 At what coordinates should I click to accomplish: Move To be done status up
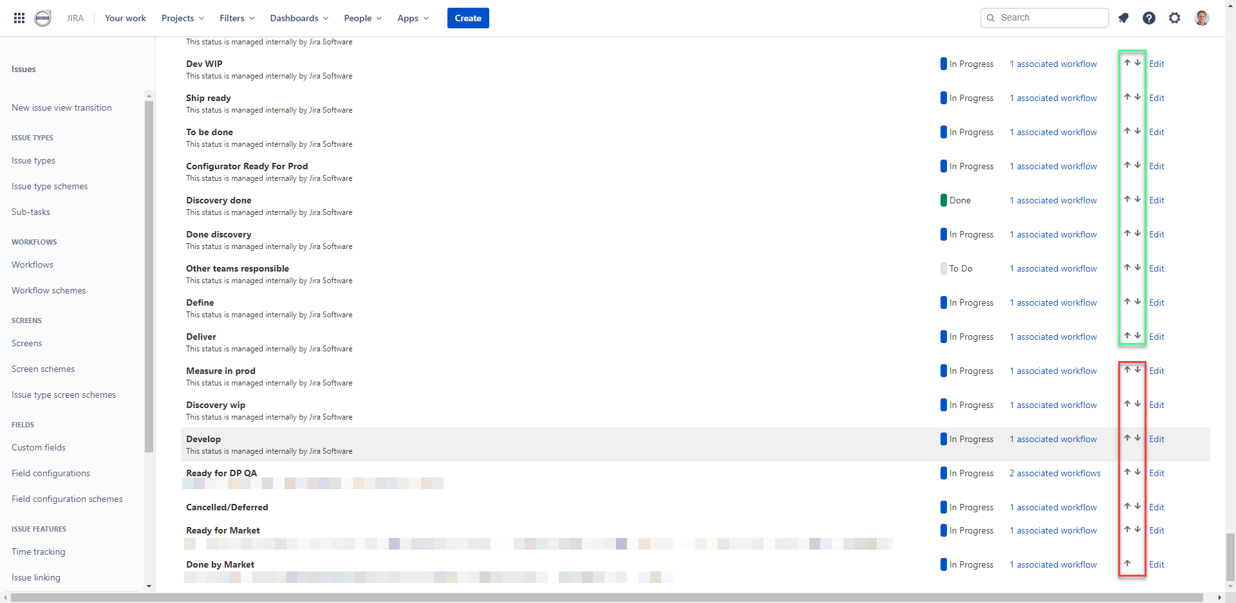tap(1127, 131)
